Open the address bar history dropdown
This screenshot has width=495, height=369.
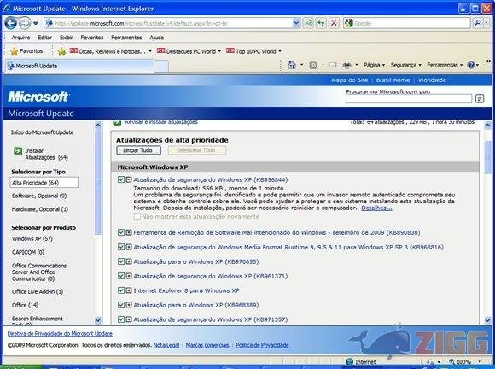point(296,23)
